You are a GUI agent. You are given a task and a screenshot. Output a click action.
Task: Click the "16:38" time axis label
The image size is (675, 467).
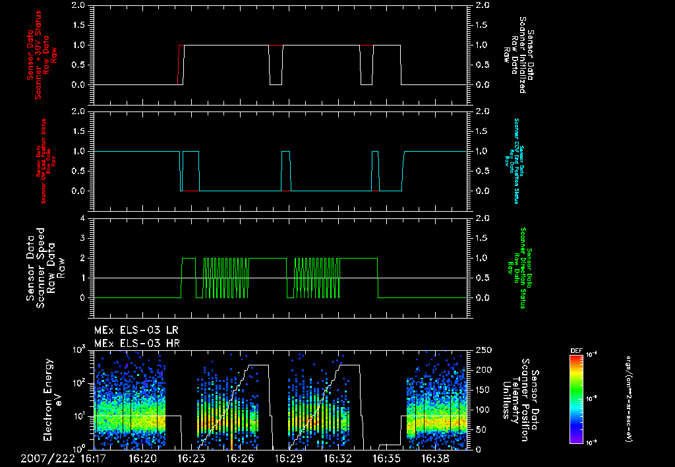click(x=434, y=459)
